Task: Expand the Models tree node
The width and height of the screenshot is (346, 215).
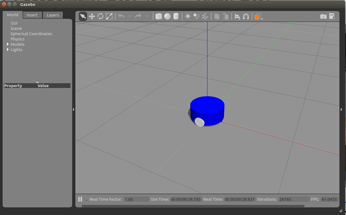Action: tap(8, 44)
